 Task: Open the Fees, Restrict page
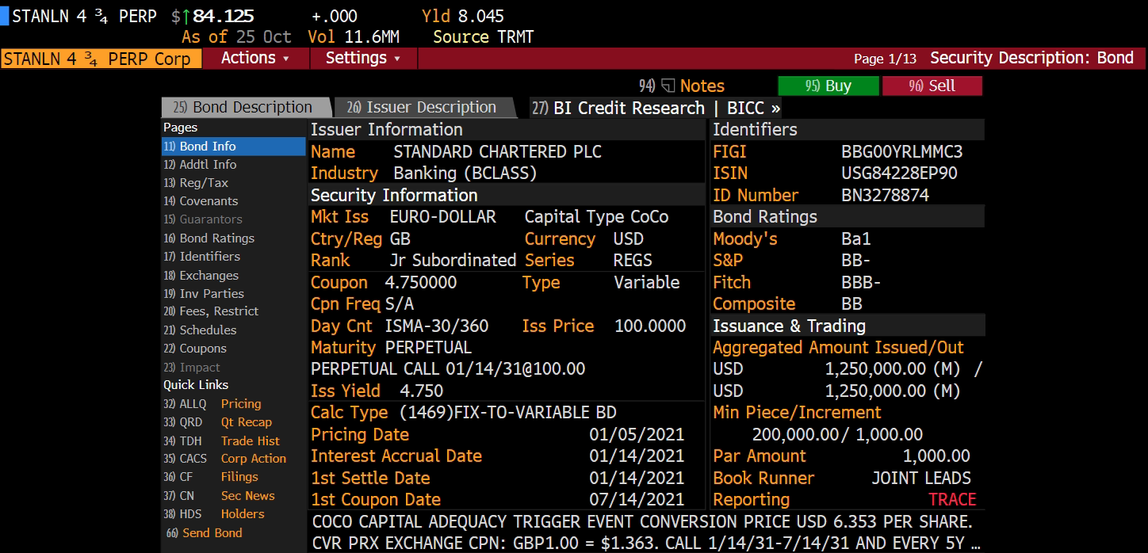pyautogui.click(x=211, y=311)
